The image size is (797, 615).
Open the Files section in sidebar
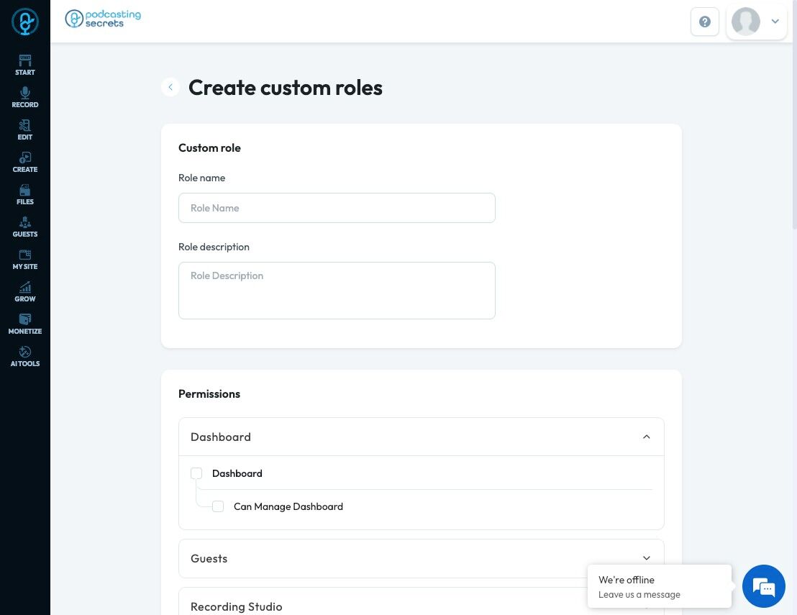pos(25,194)
